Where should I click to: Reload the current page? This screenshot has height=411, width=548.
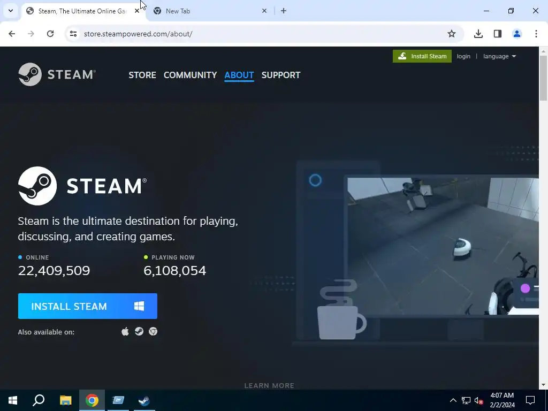click(x=50, y=34)
